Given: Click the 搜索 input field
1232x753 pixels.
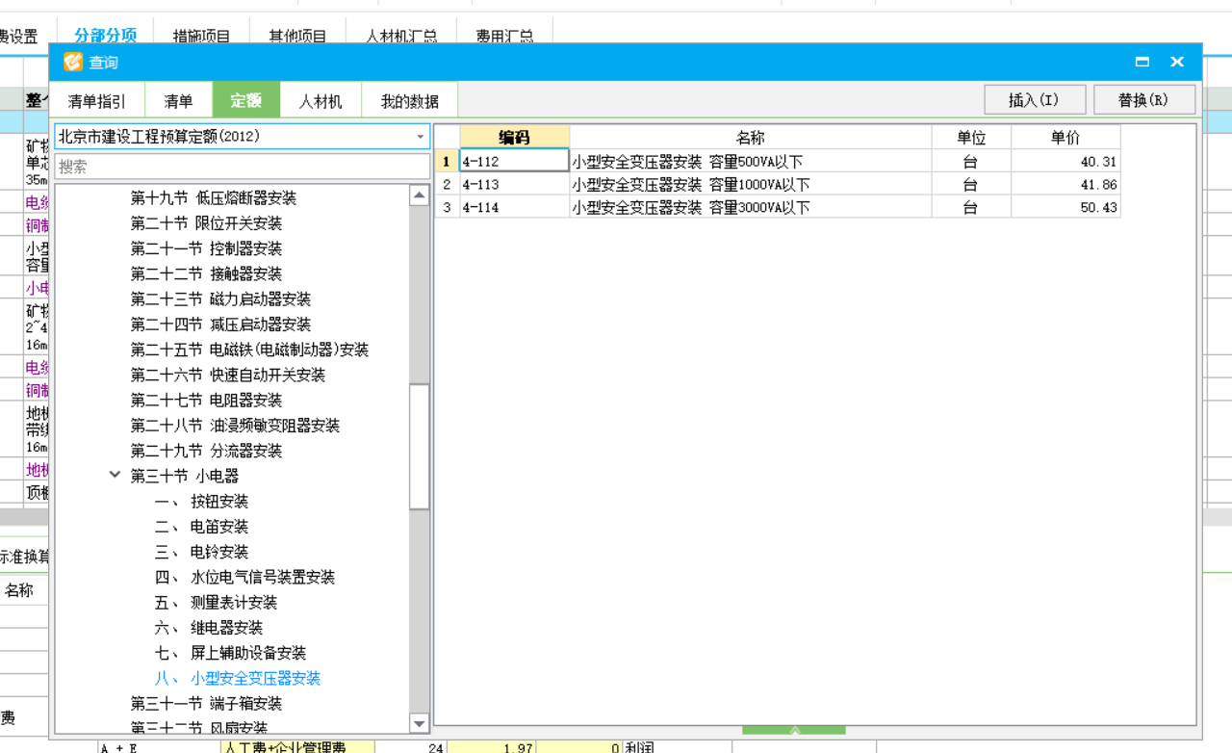Looking at the screenshot, I should click(242, 167).
